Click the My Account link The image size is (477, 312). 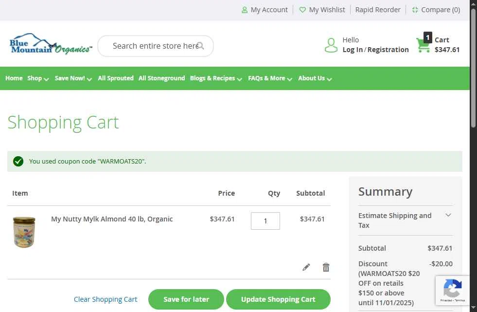[x=269, y=10]
